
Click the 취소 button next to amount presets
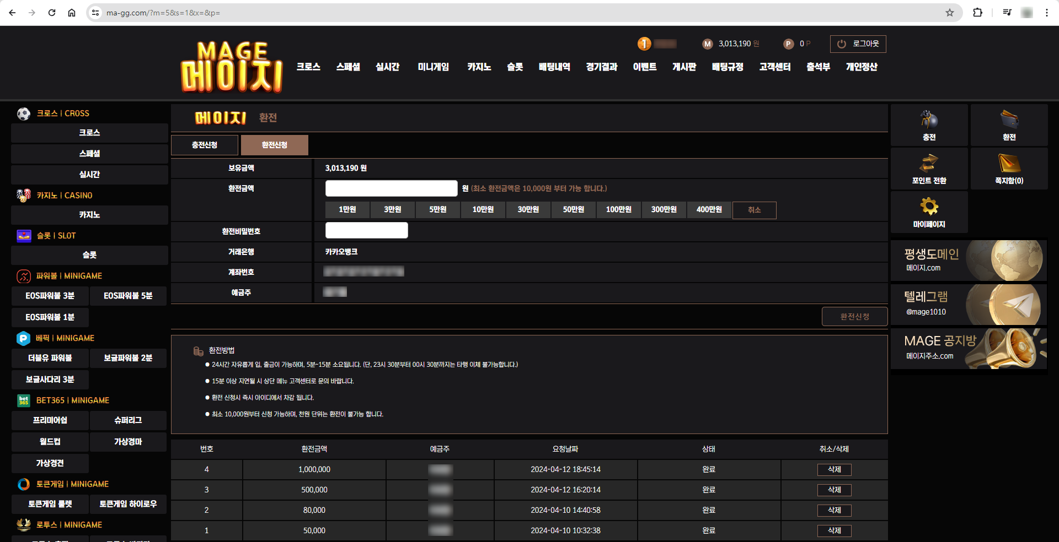pos(755,210)
